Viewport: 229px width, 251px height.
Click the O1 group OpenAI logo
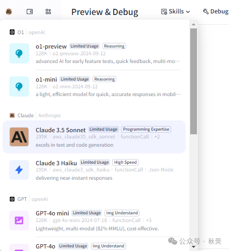(12, 32)
